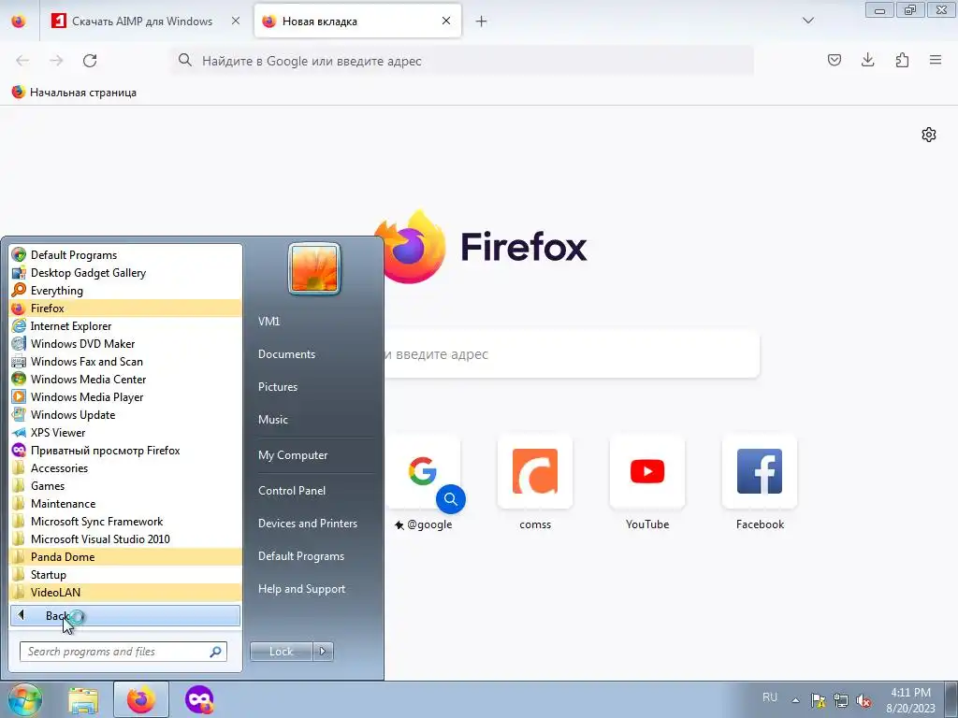The width and height of the screenshot is (958, 718).
Task: Close the Скачать AIMP для Windows tab
Action: pos(236,21)
